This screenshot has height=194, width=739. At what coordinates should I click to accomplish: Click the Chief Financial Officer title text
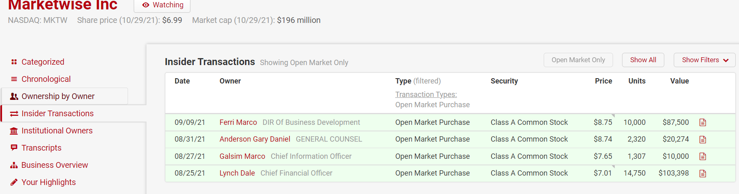[x=296, y=173]
